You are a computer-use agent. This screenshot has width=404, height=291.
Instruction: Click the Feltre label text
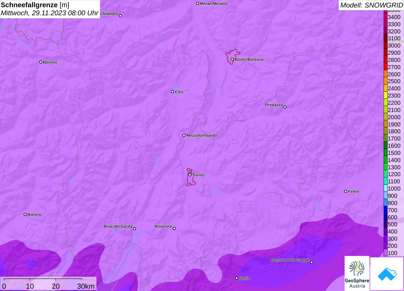353,191
